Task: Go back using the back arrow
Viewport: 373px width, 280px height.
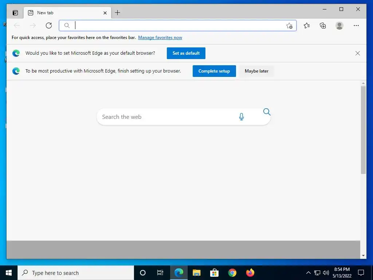Action: click(17, 26)
